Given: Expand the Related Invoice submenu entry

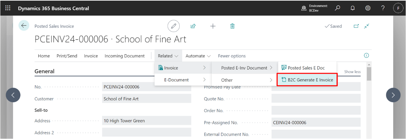Looking at the screenshot, I should (183, 68).
